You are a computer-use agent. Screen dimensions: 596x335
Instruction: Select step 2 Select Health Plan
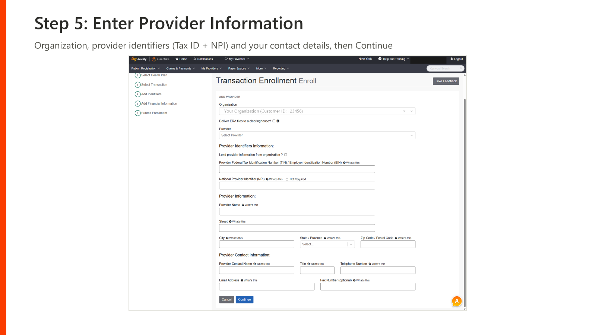(151, 75)
